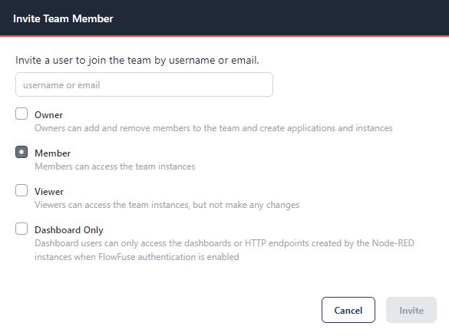Screen dimensions: 449x336
Task: Click the "Invite a user to join" instruction text
Action: point(137,61)
